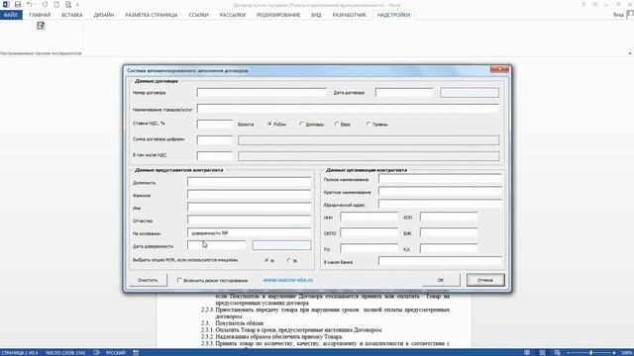
Task: Click the Отмена button
Action: click(485, 280)
